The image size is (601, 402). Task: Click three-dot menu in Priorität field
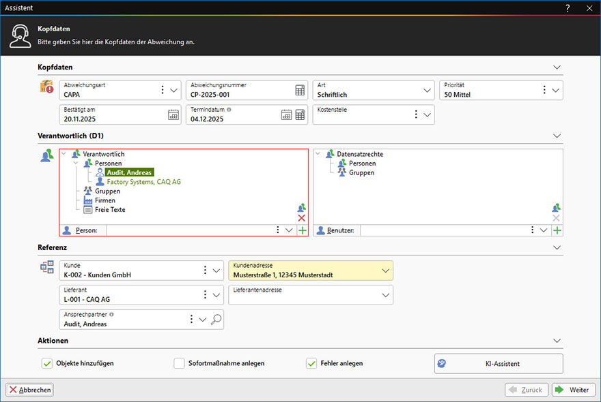544,91
